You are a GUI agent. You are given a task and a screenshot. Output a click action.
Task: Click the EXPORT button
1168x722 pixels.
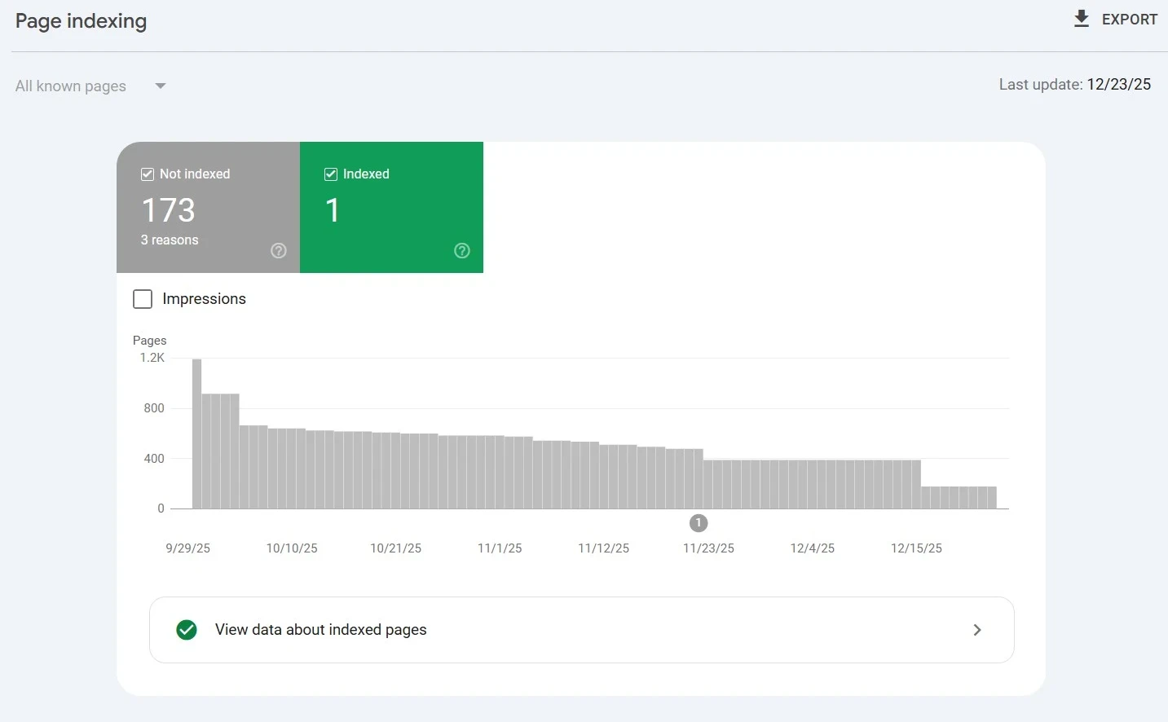point(1130,19)
